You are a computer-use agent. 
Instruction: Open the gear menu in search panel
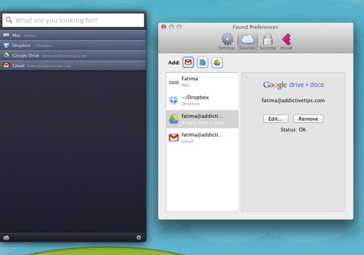(x=139, y=237)
